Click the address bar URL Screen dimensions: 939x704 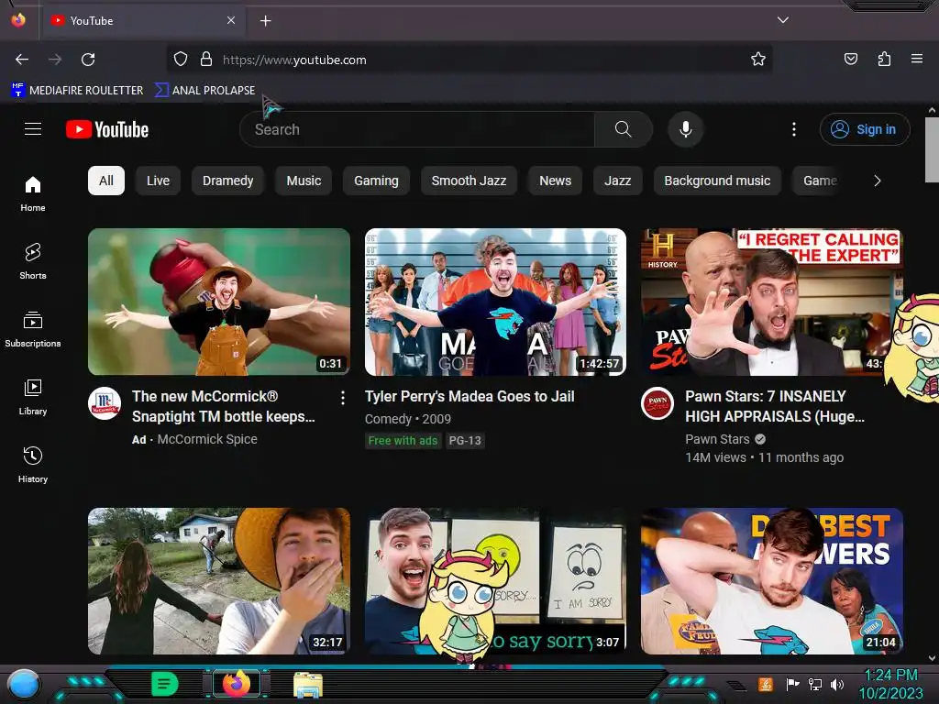[294, 60]
